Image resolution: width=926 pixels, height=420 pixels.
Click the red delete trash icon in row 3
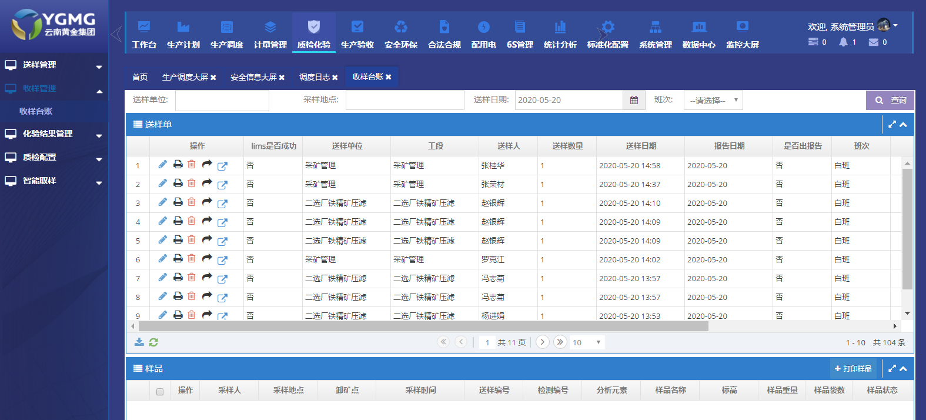(x=192, y=202)
